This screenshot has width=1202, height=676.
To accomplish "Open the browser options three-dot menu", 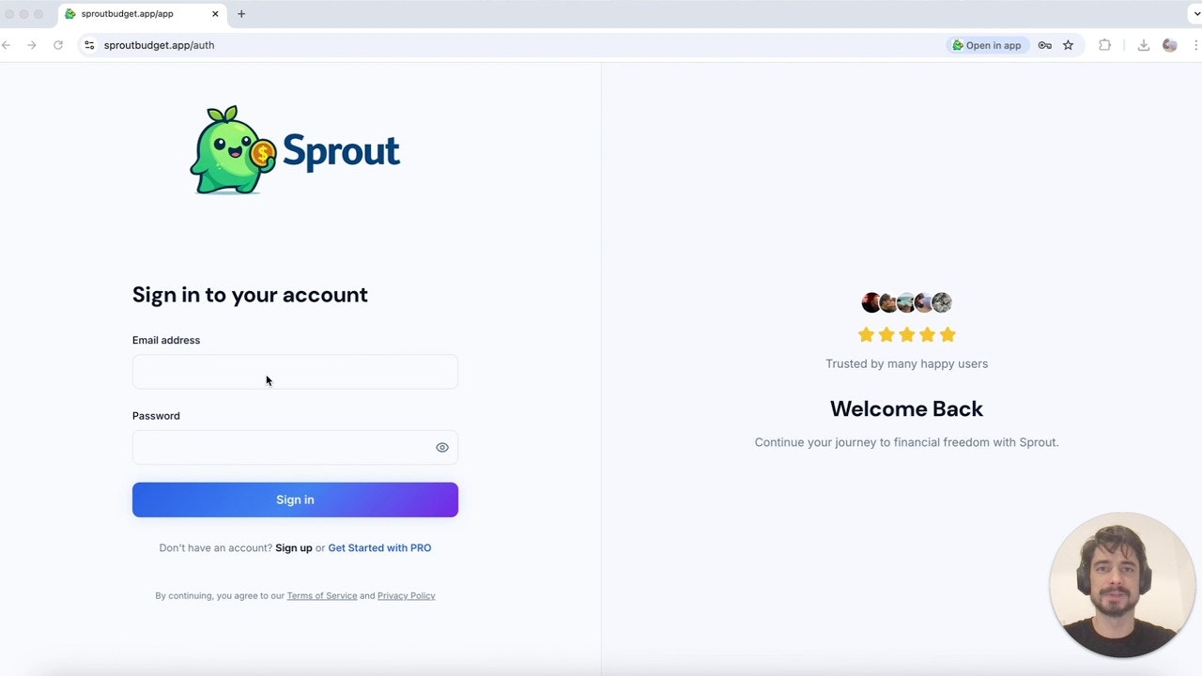I will (x=1196, y=44).
